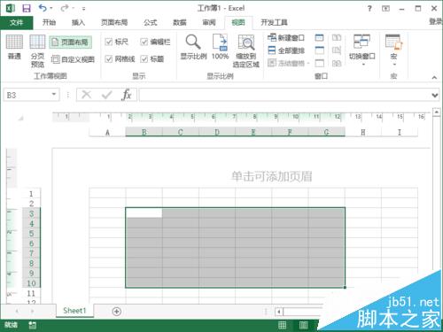This screenshot has width=443, height=332.
Task: Click horizontal scrollbar left arrow
Action: pos(279,312)
